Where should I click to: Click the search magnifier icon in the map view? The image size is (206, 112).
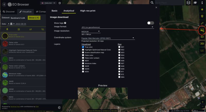click(x=152, y=3)
